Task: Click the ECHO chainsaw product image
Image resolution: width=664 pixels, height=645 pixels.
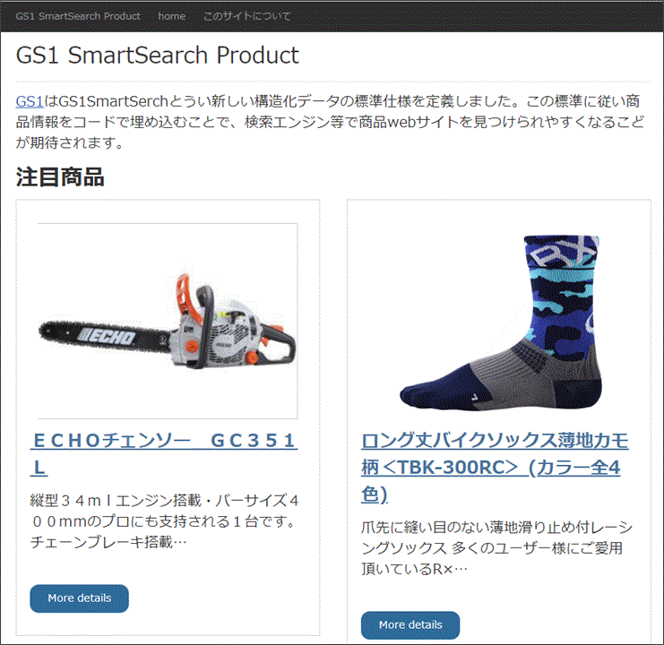Action: tap(168, 321)
